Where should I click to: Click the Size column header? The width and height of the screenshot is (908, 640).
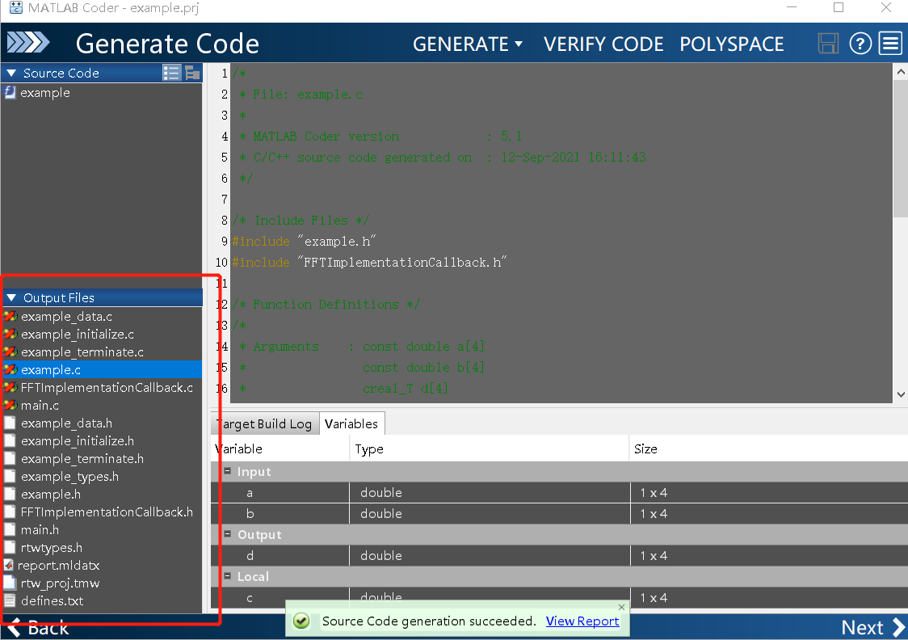768,448
